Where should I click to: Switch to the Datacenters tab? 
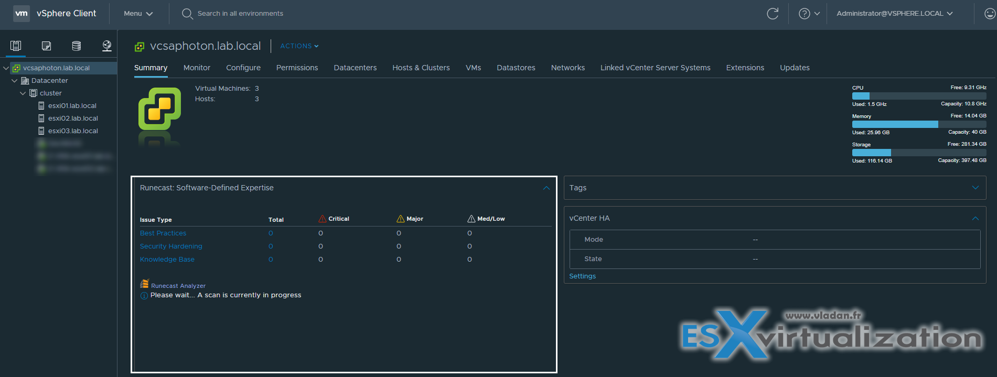tap(355, 68)
